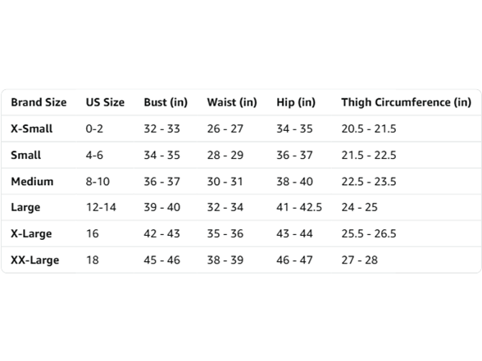Viewport: 482px width, 361px height.
Task: Click the Thigh Circumference (in) header
Action: coord(407,102)
